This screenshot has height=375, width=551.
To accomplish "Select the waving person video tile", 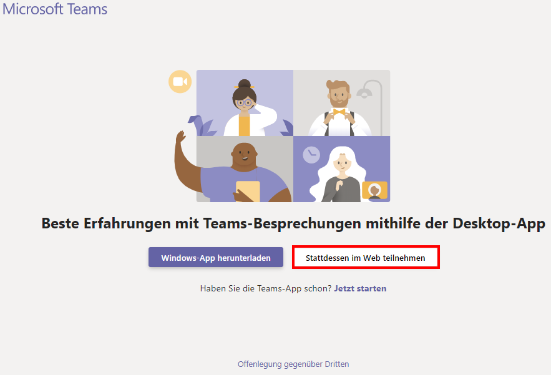I will click(245, 169).
